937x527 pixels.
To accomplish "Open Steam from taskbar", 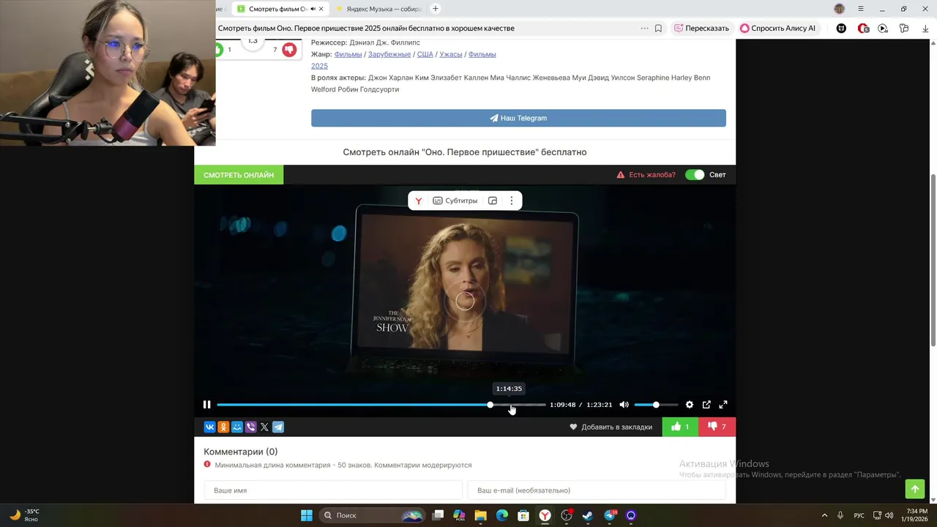I will (588, 515).
